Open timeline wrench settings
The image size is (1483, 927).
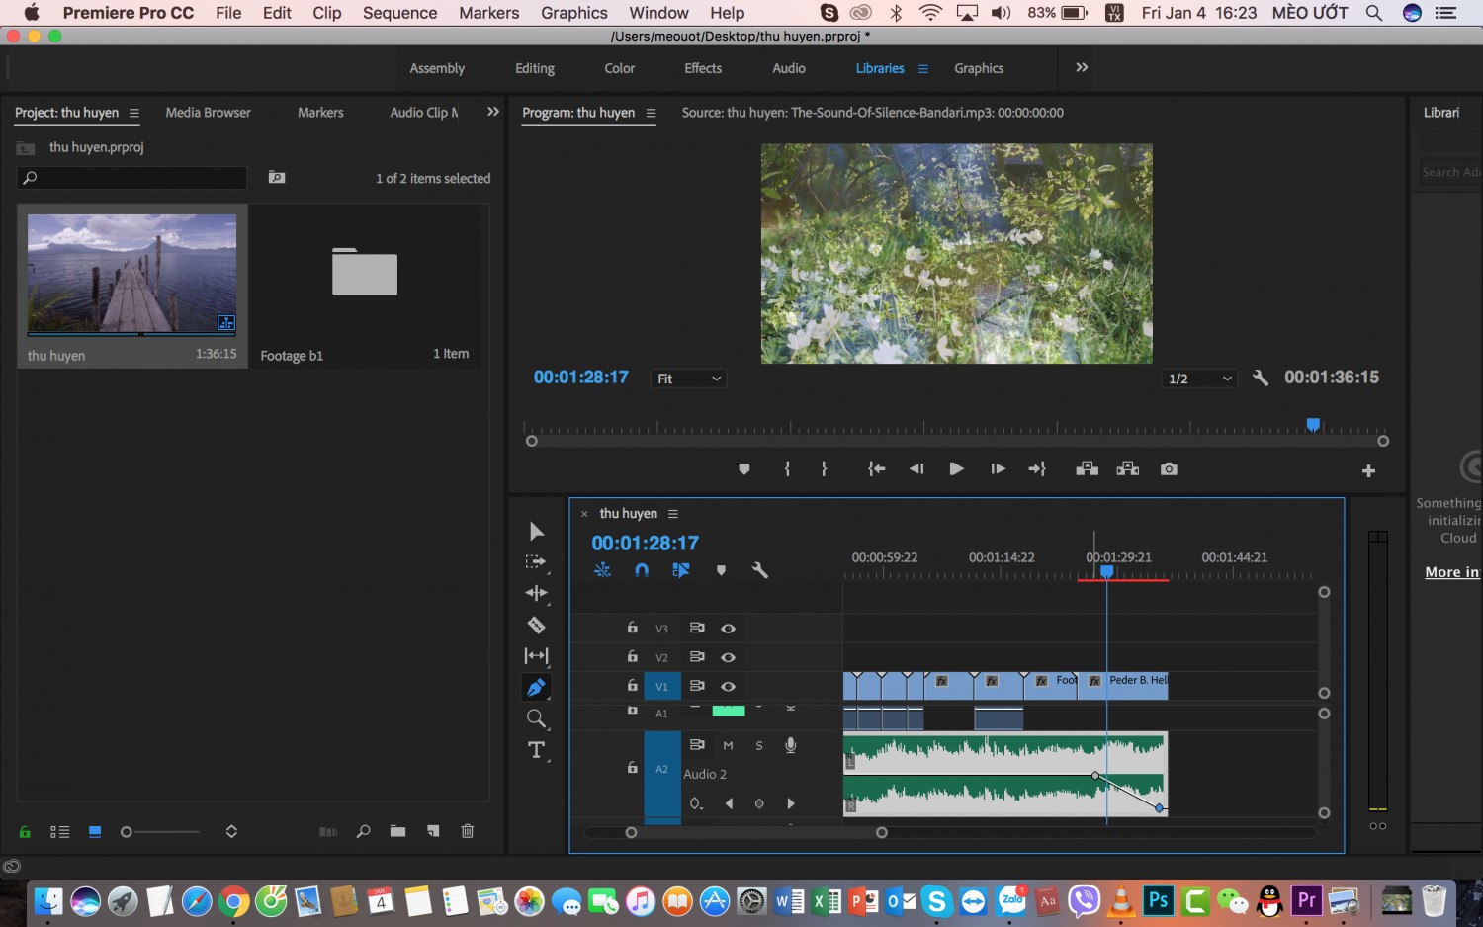coord(760,570)
